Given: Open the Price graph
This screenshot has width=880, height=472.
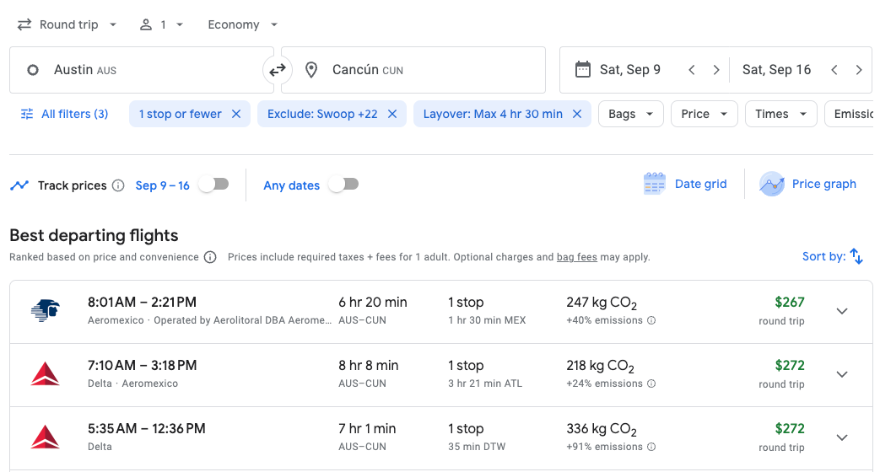Looking at the screenshot, I should [x=808, y=184].
